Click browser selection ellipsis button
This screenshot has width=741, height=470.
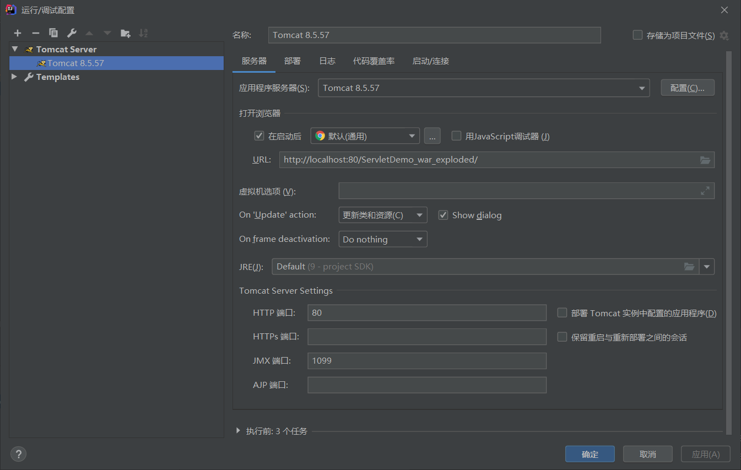(x=432, y=136)
